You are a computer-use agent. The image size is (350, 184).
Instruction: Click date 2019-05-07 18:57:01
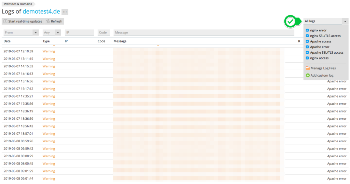(x=18, y=133)
